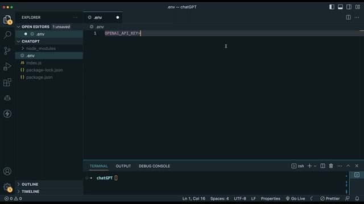The width and height of the screenshot is (364, 204).
Task: Click the crescent icon in status bar
Action: tap(312, 199)
